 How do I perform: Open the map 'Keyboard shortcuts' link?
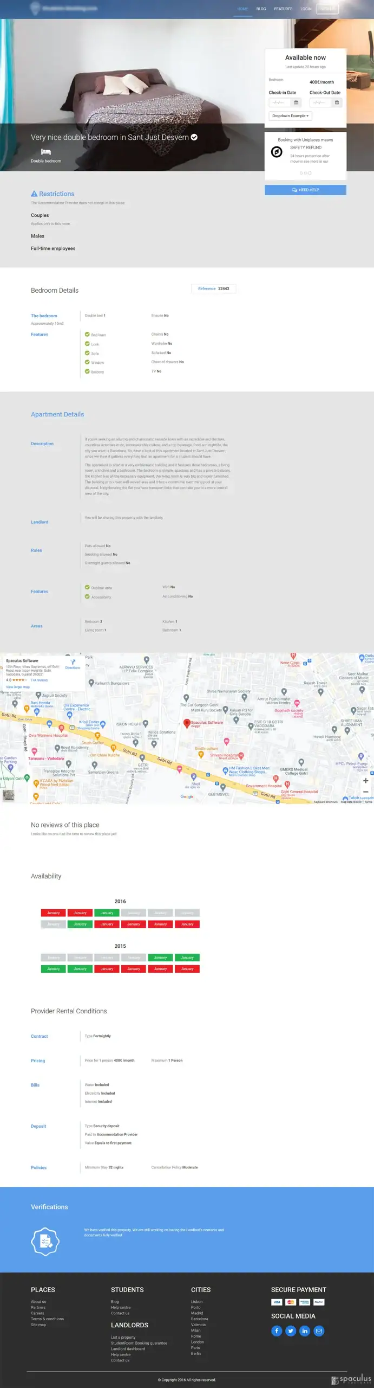click(x=325, y=802)
